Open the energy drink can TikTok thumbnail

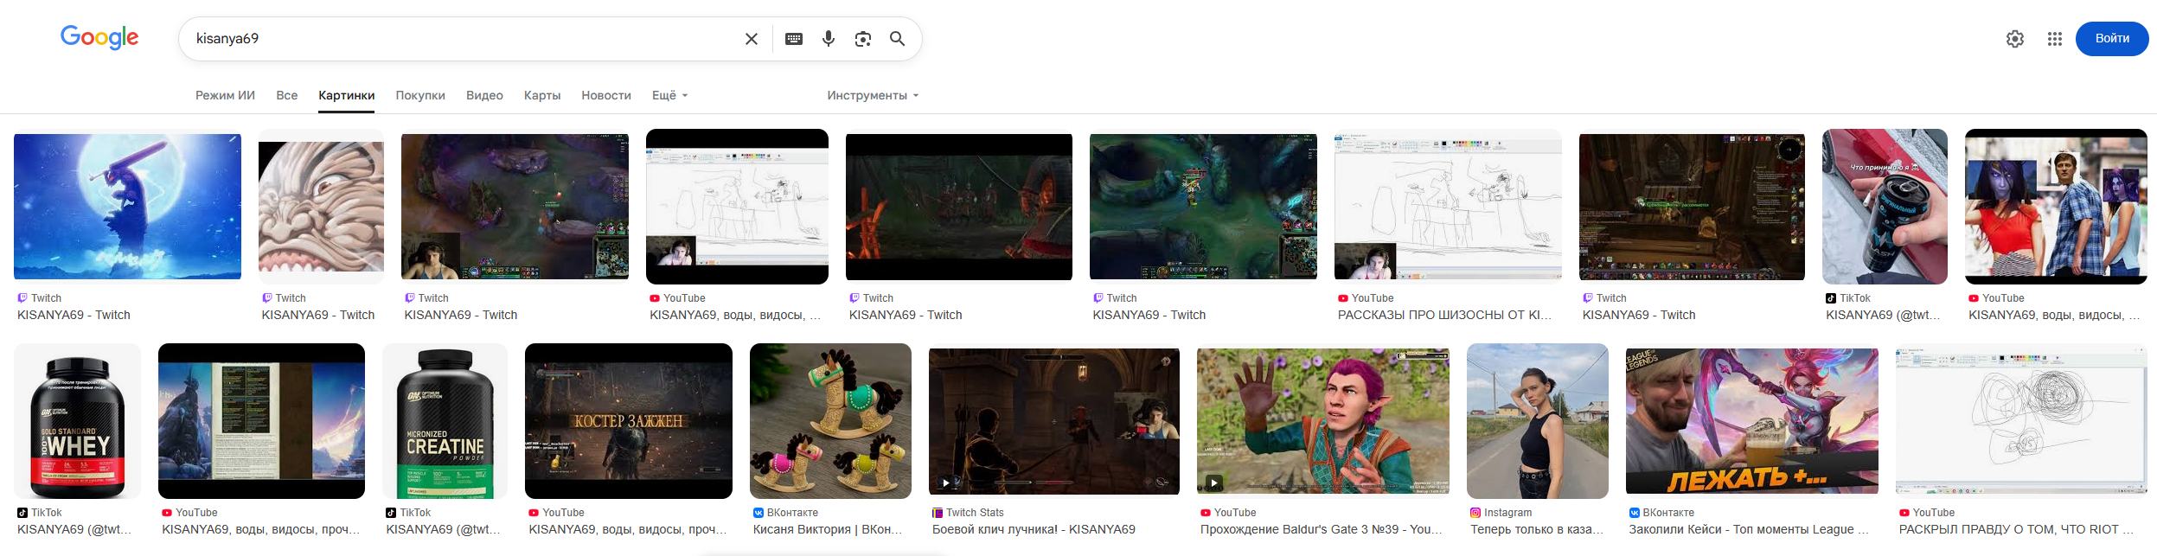1885,207
